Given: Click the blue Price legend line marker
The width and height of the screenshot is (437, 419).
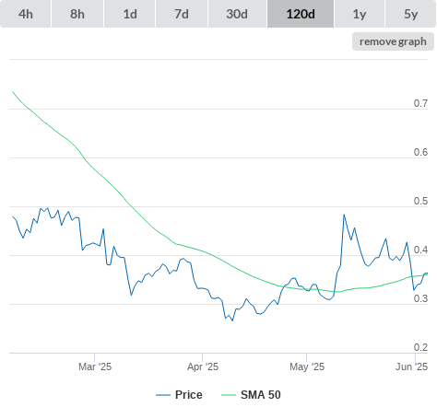Looking at the screenshot, I should pos(163,395).
